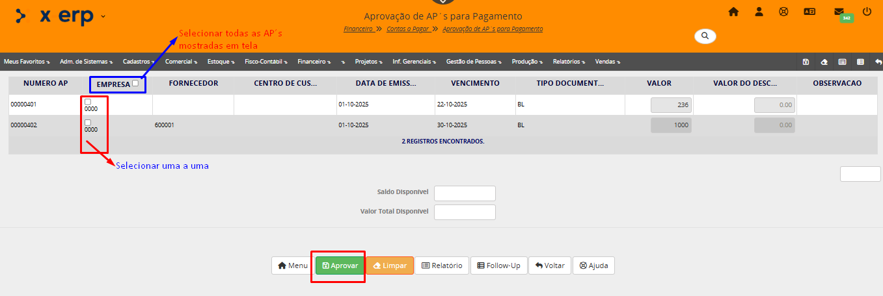Click the Contas a Pagar breadcrumb link
The image size is (883, 296).
coord(408,29)
